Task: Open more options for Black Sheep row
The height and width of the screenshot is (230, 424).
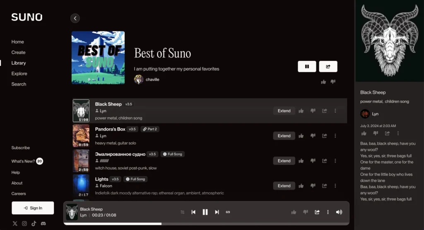Action: pyautogui.click(x=335, y=111)
